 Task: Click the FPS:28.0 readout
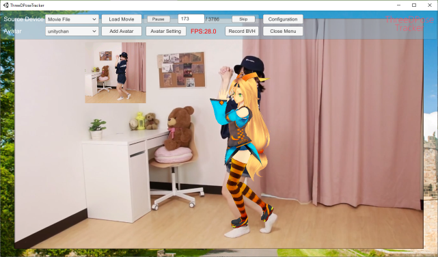coord(204,31)
